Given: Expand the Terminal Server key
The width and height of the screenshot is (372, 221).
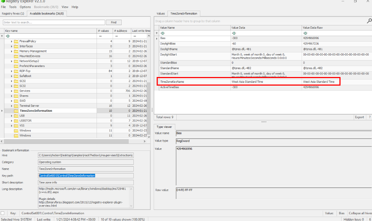Looking at the screenshot, I should pyautogui.click(x=11, y=106).
